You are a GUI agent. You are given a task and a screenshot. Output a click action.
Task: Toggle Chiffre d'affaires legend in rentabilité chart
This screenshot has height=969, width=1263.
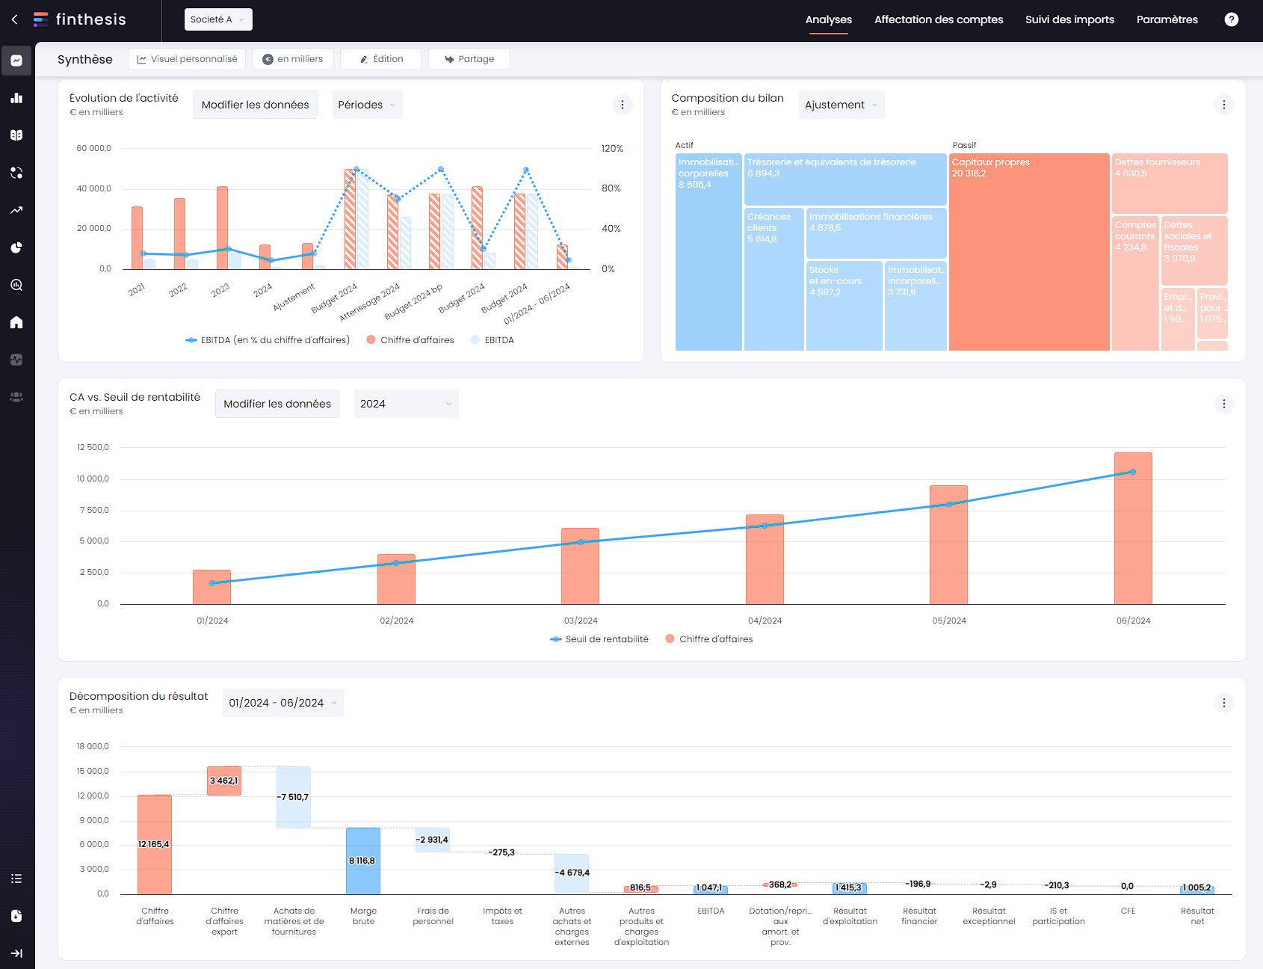point(709,639)
